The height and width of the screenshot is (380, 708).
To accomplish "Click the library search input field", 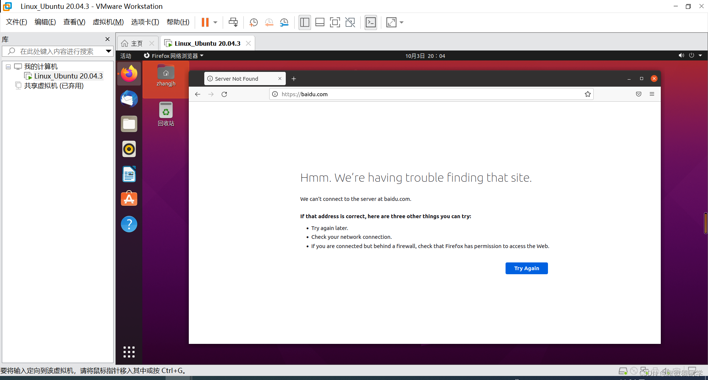I will (x=57, y=51).
